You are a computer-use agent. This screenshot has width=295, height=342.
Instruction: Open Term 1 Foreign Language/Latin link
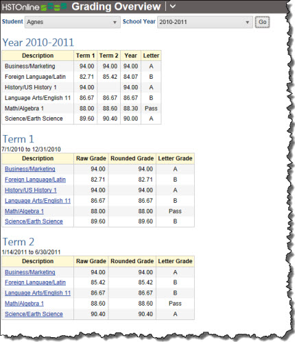[35, 180]
